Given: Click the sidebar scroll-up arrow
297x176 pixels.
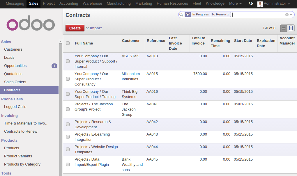Looking at the screenshot, I should pyautogui.click(x=61, y=42).
